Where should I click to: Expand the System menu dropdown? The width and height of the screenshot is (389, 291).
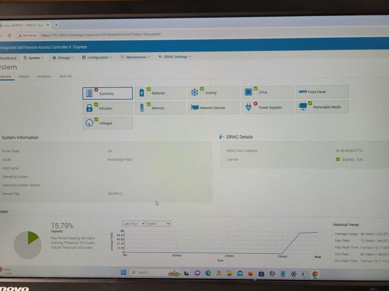click(34, 58)
